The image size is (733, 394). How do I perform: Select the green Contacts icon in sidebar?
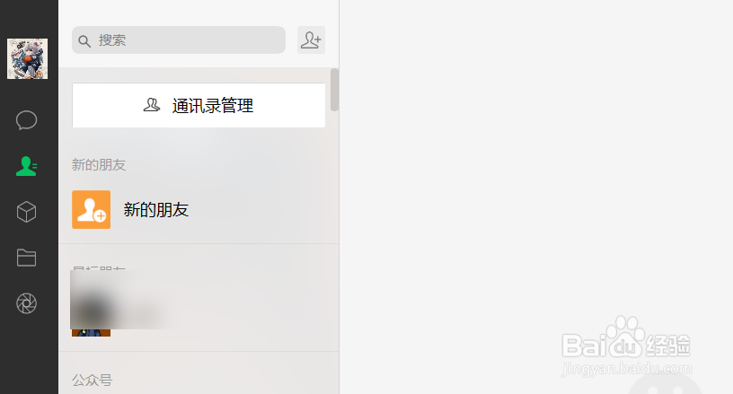coord(26,166)
